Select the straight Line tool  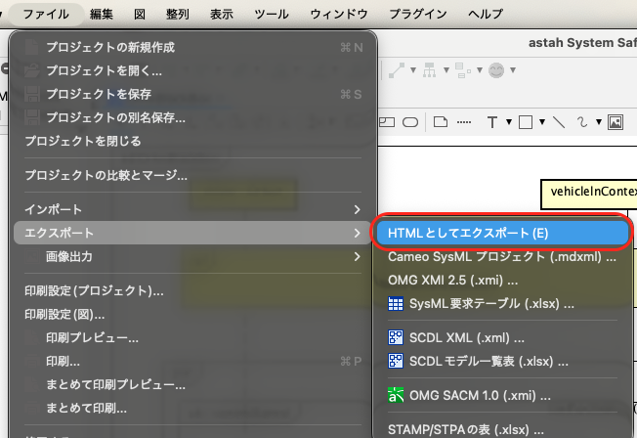coord(559,122)
